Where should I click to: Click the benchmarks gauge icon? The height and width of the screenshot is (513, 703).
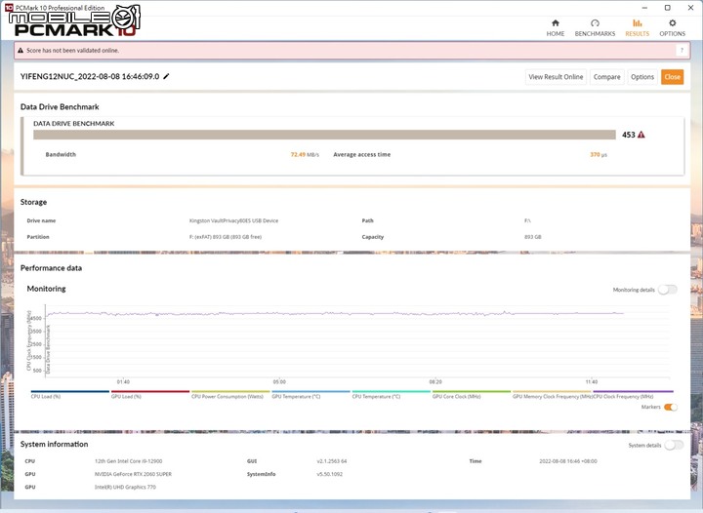595,22
